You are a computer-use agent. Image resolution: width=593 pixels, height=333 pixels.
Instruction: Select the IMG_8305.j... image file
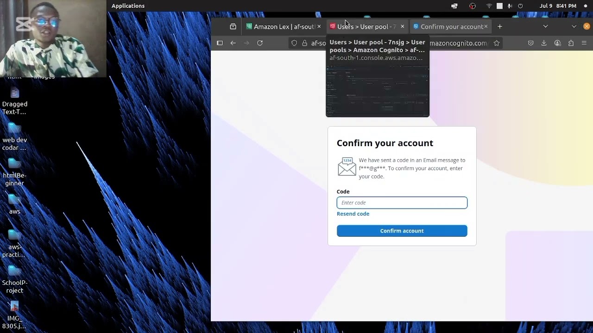pos(14,315)
